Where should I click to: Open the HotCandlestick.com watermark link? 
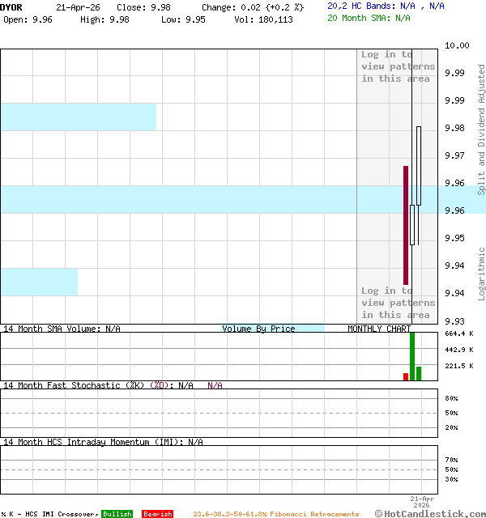click(429, 513)
